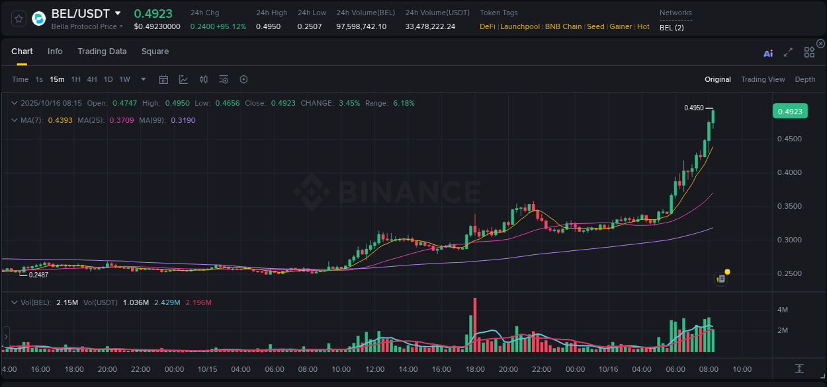This screenshot has height=387, width=827.
Task: Open the chart layout widgets icon
Action: (809, 53)
